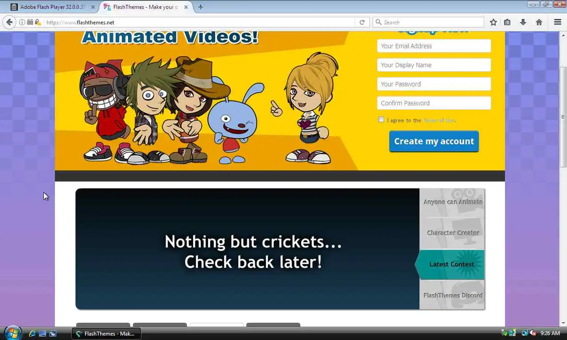Focus the browser Search box

pos(429,22)
